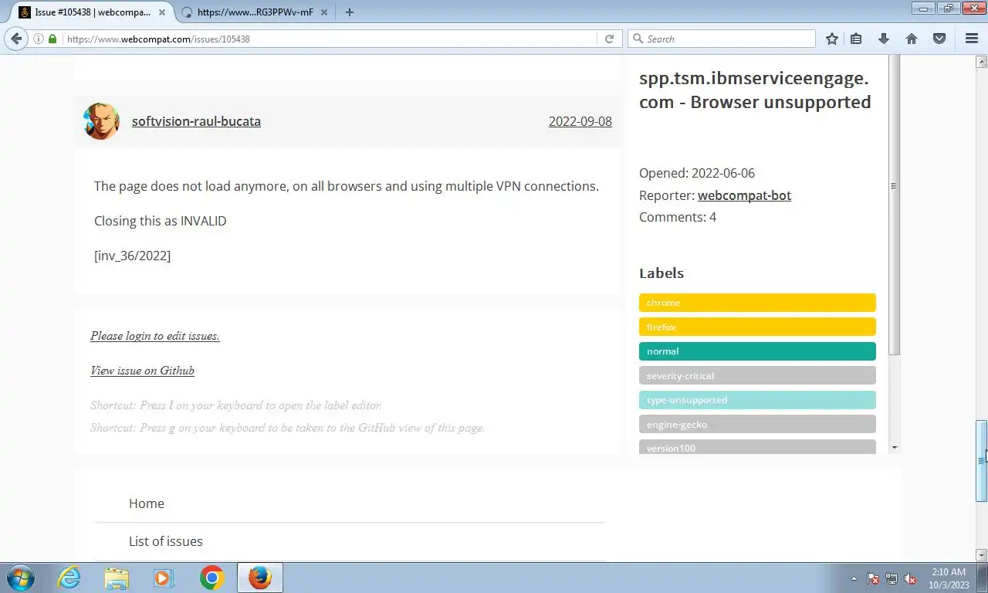The image size is (988, 593).
Task: Select the type-unsupported label
Action: click(757, 400)
